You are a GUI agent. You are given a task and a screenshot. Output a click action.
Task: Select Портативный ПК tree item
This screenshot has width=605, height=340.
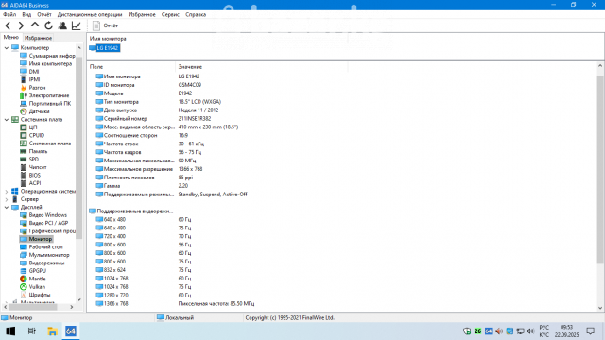coord(45,103)
